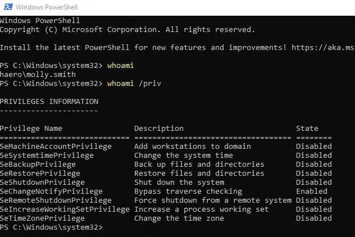Click 'Force shutdown from a remote system' description
Image resolution: width=355 pixels, height=237 pixels.
[x=213, y=200]
